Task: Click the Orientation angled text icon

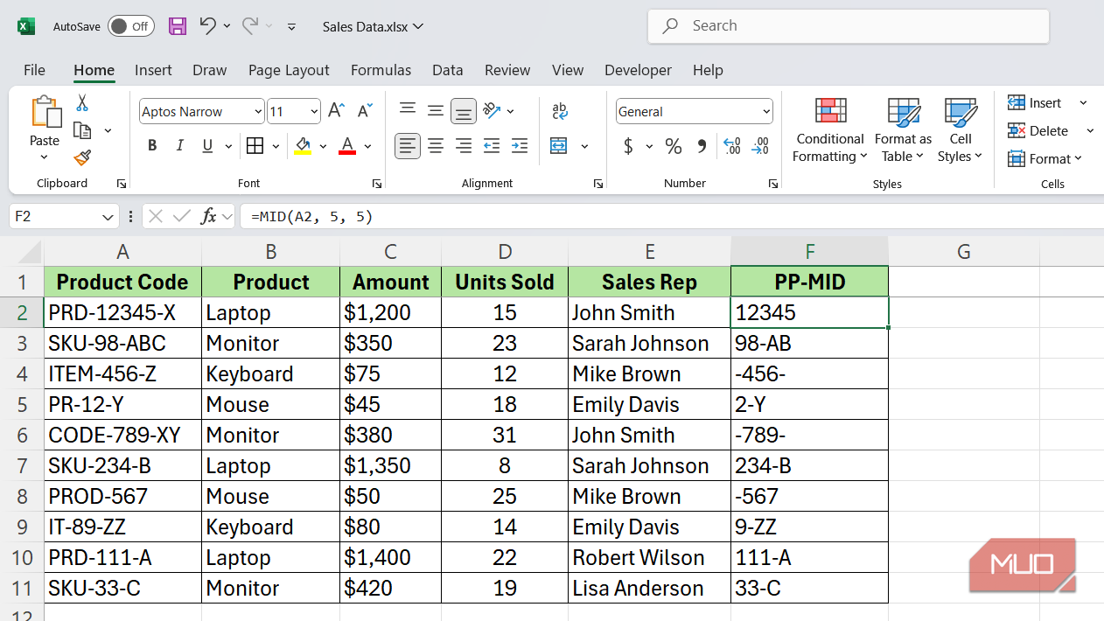Action: click(x=492, y=111)
